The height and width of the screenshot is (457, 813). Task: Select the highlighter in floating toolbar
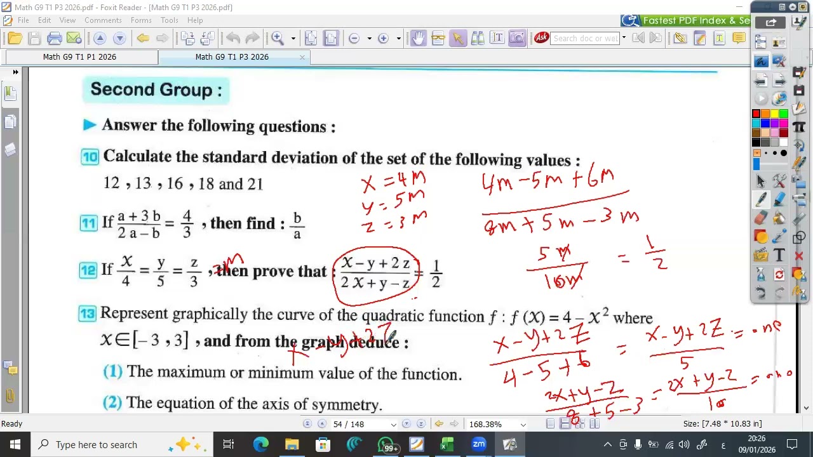tap(779, 199)
